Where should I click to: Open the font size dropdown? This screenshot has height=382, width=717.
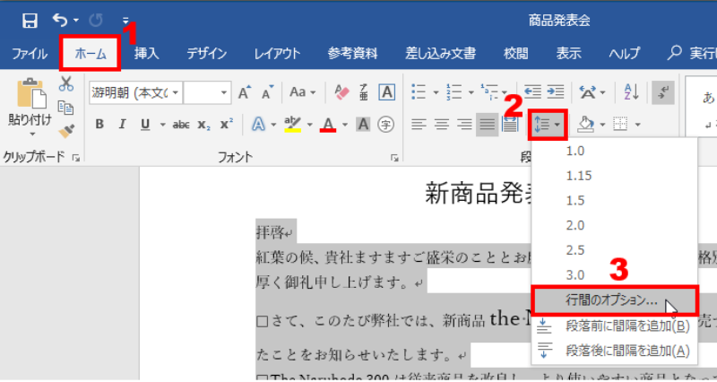pyautogui.click(x=223, y=93)
